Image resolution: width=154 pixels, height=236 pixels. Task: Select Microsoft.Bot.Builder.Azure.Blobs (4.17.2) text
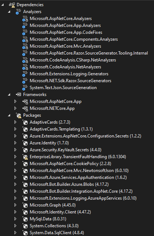pos(69,184)
